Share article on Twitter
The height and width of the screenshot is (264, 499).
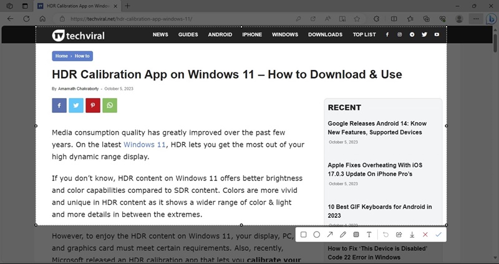[x=76, y=105]
